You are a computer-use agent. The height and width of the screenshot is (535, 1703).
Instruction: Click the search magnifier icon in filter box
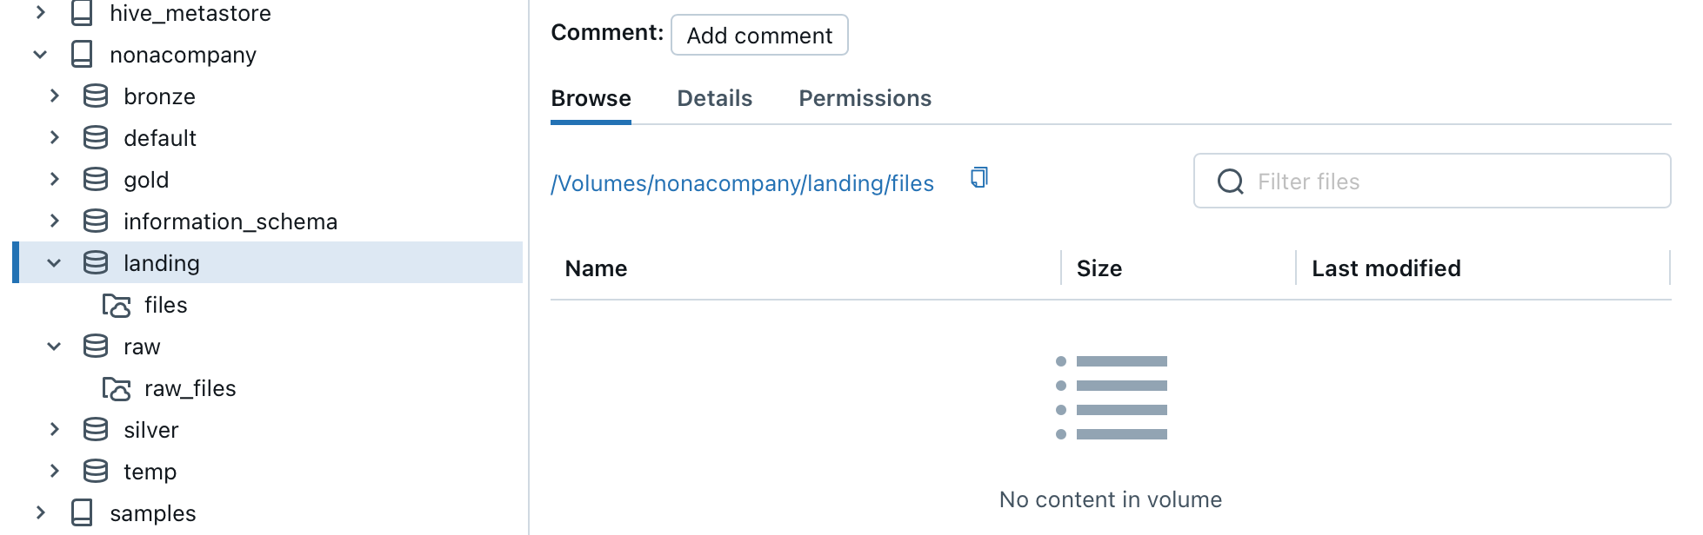coord(1230,182)
